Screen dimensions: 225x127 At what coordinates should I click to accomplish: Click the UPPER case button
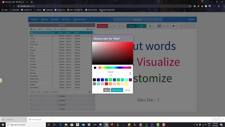tap(32, 92)
